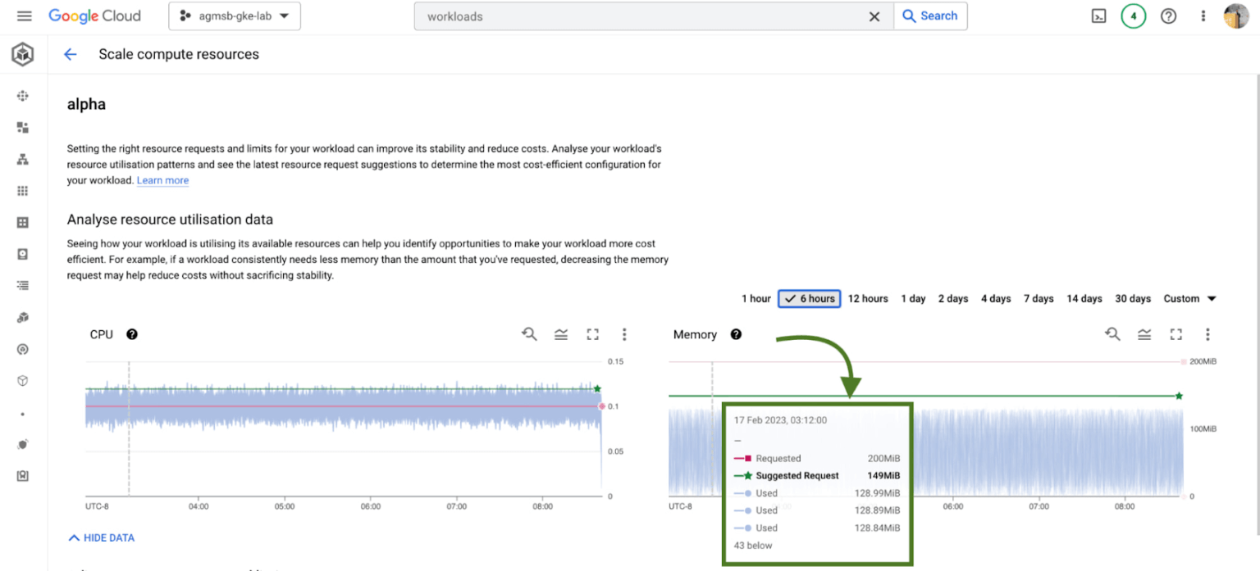Open the agmsb-gke-lab project selector
1260x571 pixels.
coord(235,16)
